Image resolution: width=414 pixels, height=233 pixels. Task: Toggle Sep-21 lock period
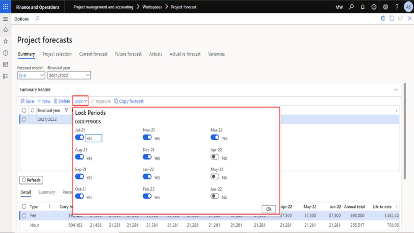point(80,176)
